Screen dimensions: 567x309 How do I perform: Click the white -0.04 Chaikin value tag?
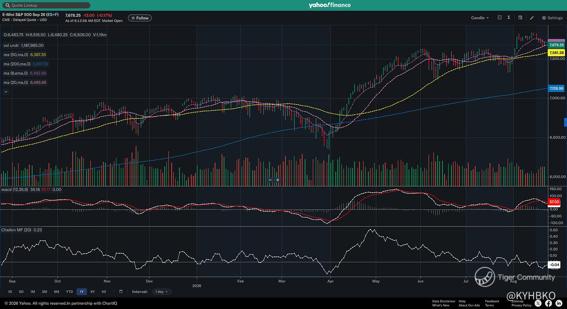554,265
